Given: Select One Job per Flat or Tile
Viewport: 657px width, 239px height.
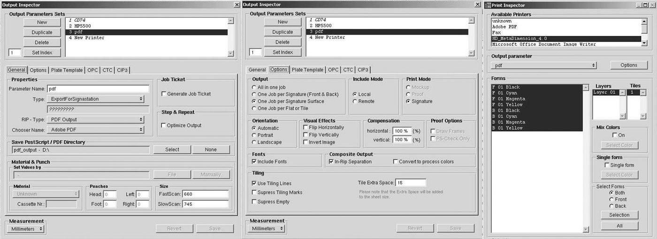Looking at the screenshot, I should click(254, 108).
